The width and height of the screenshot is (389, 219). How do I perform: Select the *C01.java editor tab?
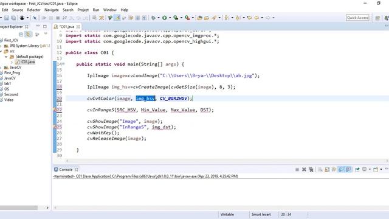click(x=66, y=27)
